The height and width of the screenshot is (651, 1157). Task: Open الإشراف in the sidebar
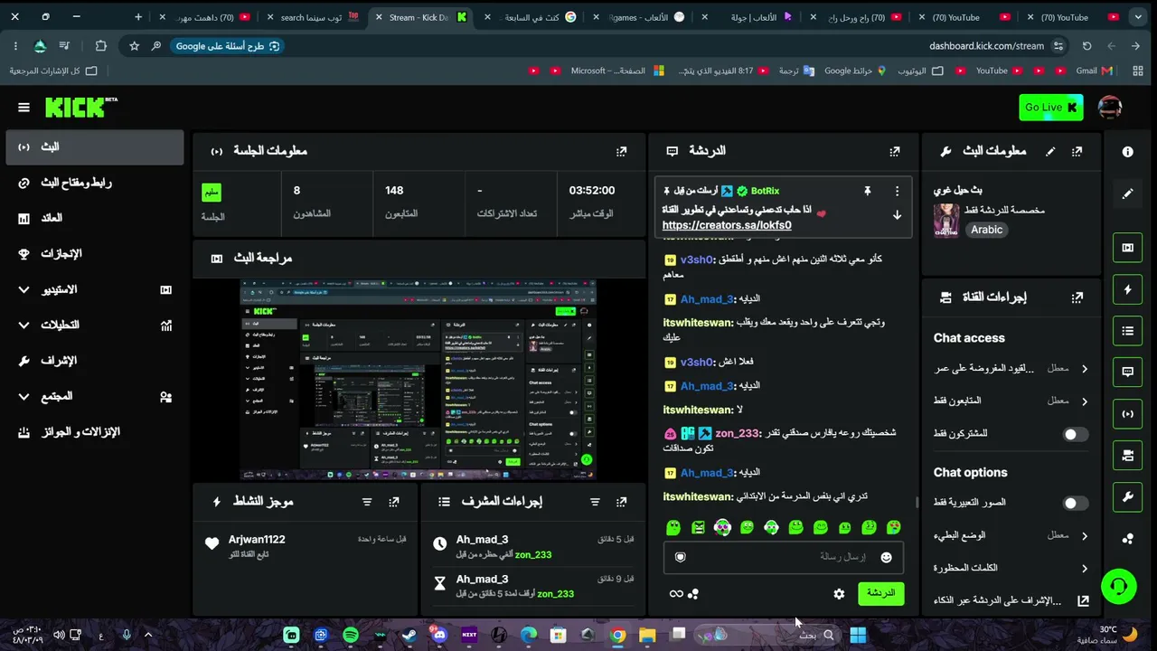(x=94, y=361)
